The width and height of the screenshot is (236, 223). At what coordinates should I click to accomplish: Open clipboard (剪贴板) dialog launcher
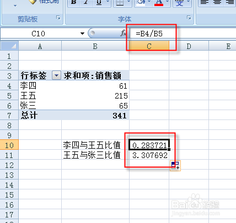[x=58, y=18]
